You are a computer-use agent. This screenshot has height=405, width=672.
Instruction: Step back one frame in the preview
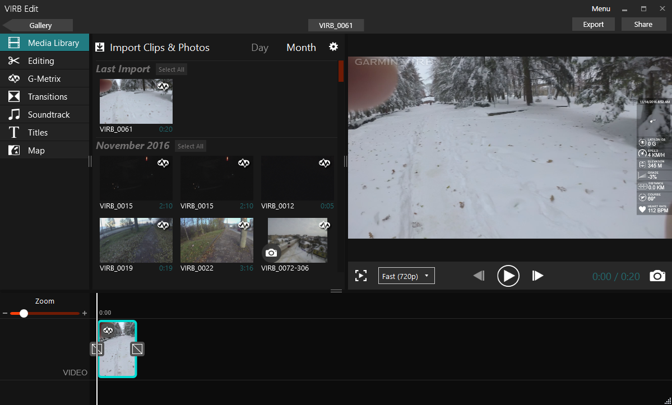tap(479, 276)
